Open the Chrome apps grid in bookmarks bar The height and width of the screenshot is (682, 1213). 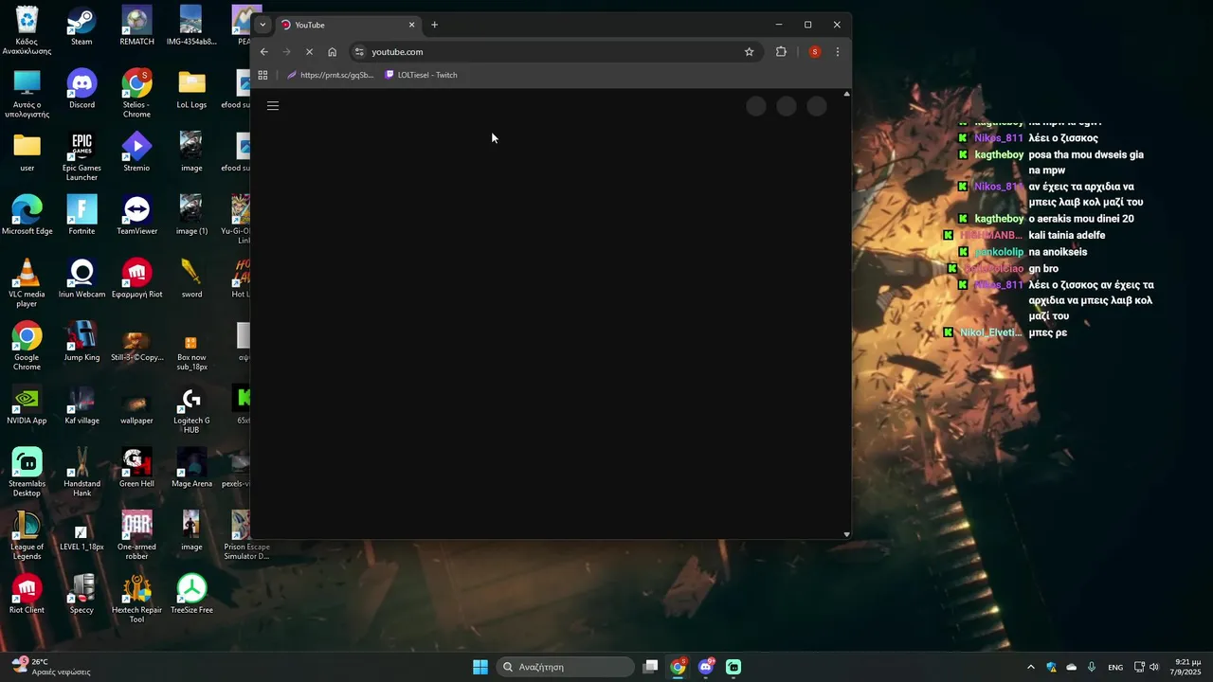263,75
